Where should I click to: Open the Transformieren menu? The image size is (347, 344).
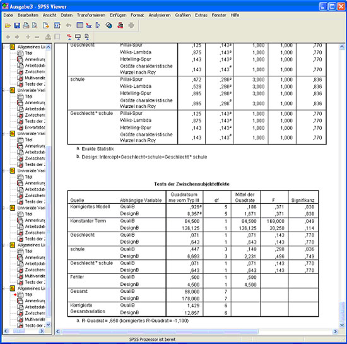point(91,15)
